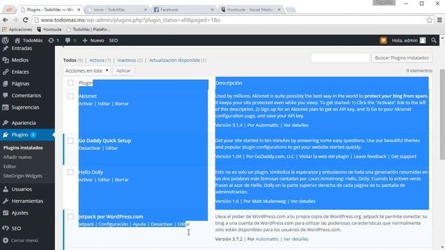Switch to Hootsuite Social Media tab
Viewport: 445px width, 250px height.
(250, 9)
